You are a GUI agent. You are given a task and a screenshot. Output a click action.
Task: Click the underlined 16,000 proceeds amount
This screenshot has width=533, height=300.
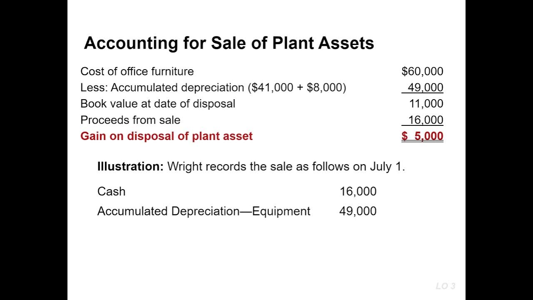coord(426,120)
